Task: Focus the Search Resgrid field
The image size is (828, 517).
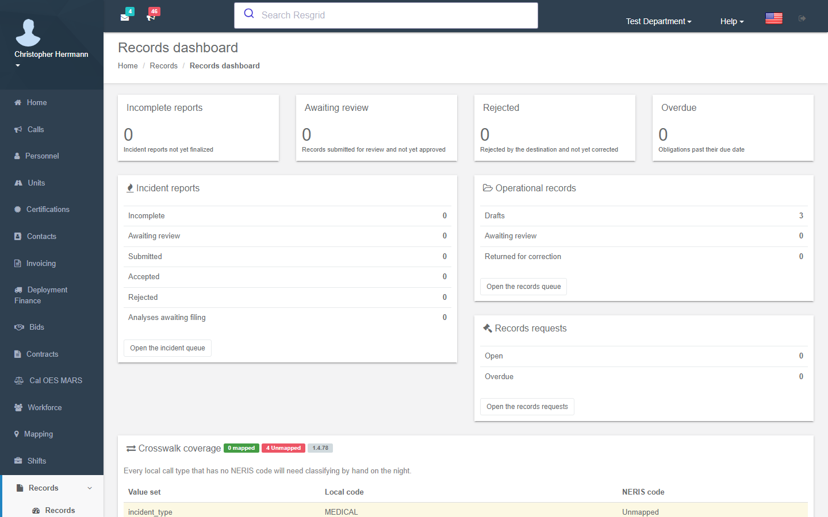Action: click(386, 16)
